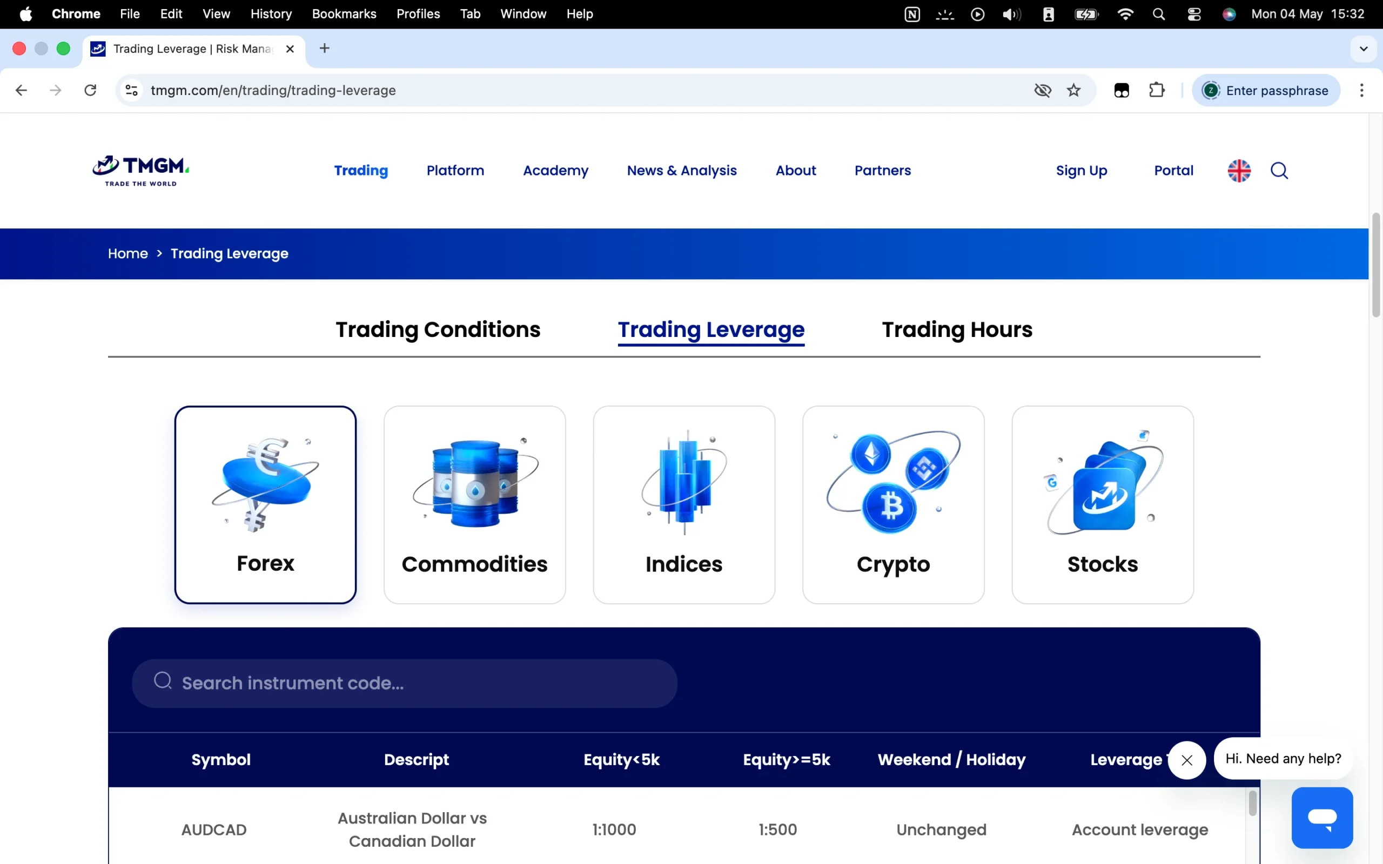Screen dimensions: 1383x864
Task: Click the Enter passphrase profile button
Action: pyautogui.click(x=1266, y=90)
